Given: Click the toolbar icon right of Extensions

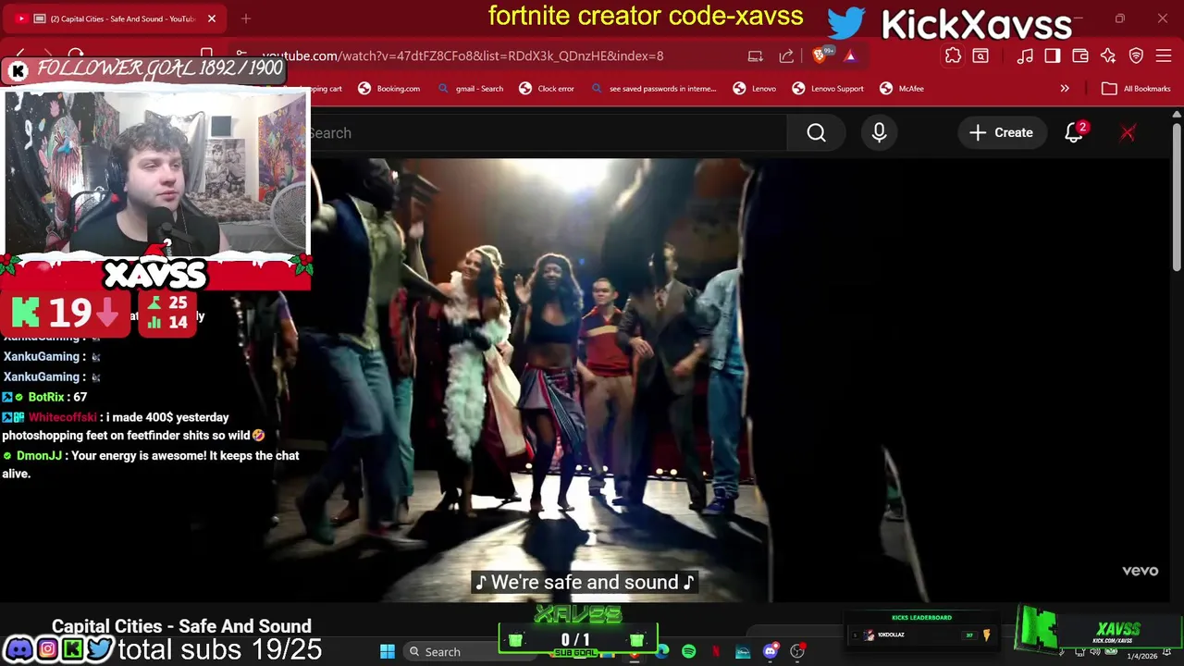Looking at the screenshot, I should pos(980,55).
